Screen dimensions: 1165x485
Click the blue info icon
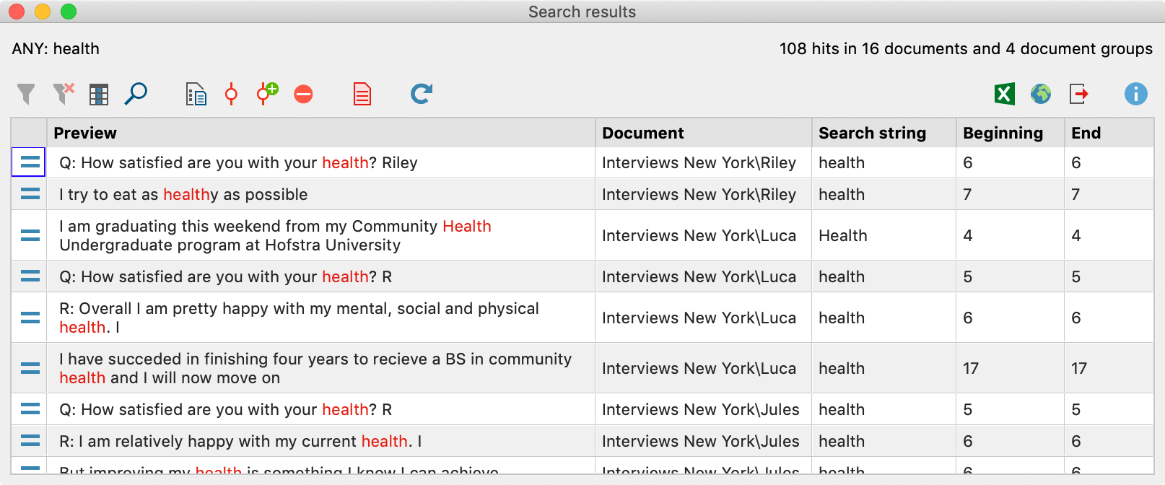point(1135,94)
